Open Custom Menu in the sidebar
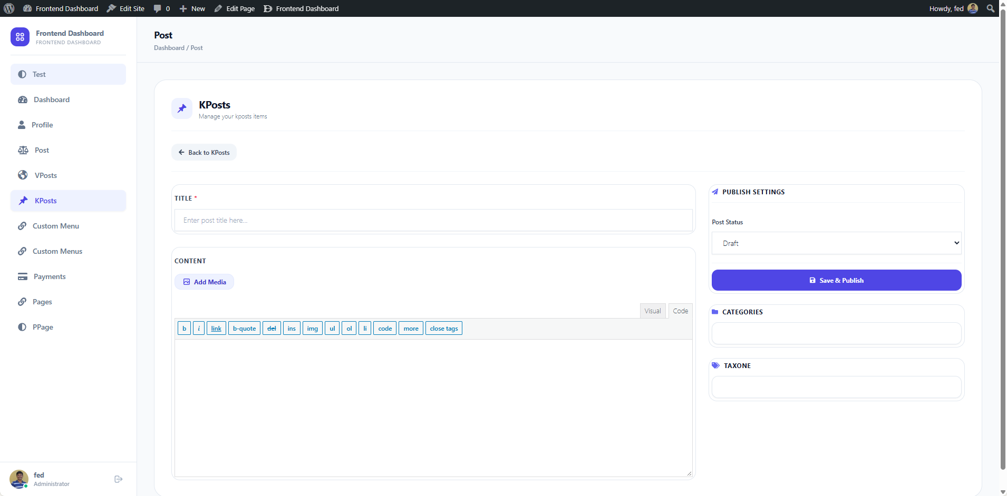 (69, 226)
